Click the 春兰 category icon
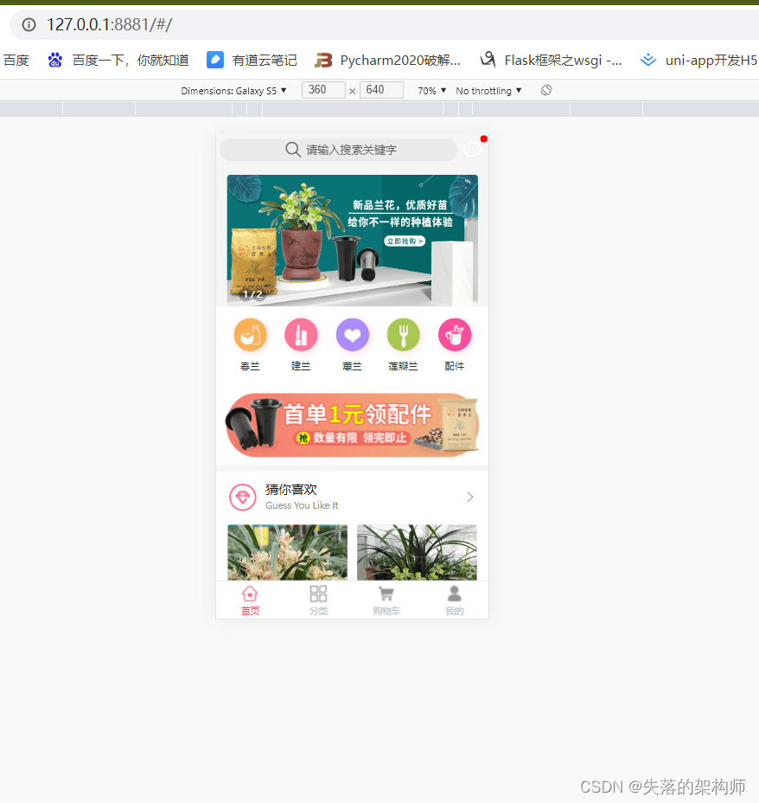 [x=250, y=335]
